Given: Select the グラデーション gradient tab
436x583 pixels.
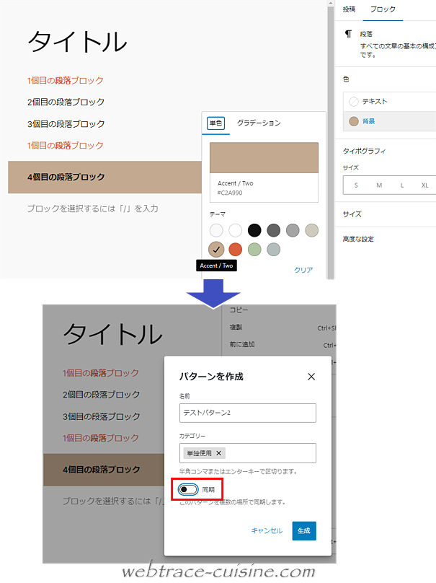Looking at the screenshot, I should (259, 123).
